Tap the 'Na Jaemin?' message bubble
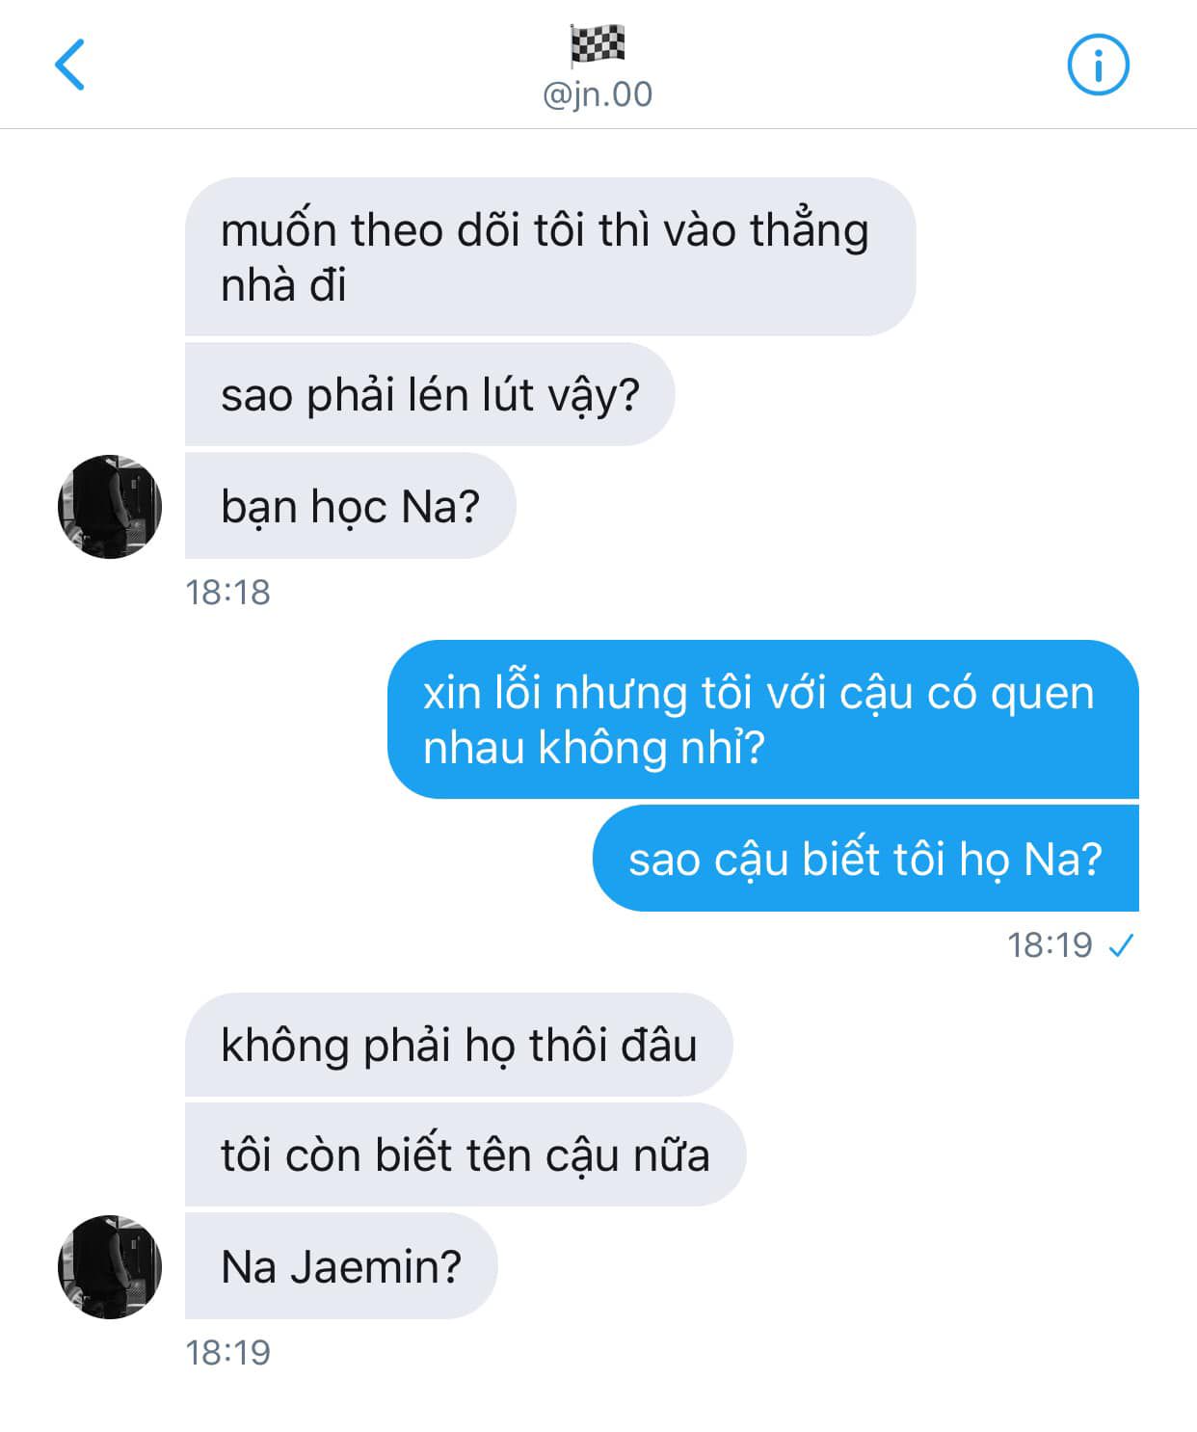 click(341, 1265)
